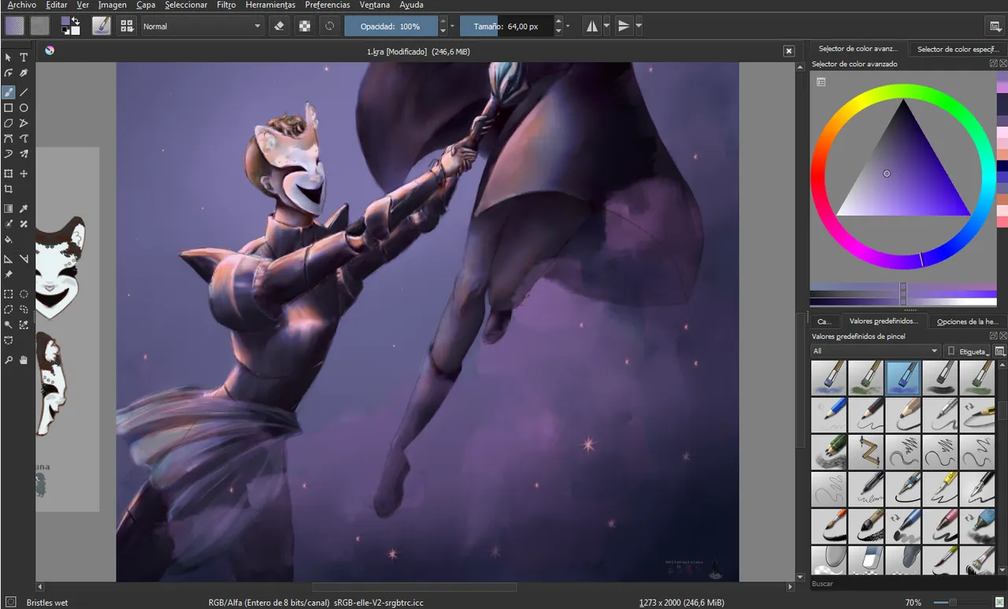This screenshot has width=1008, height=609.
Task: Select the Measure tool
Action: (x=24, y=258)
